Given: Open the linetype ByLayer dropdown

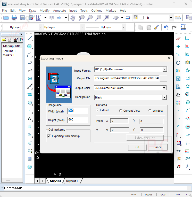Looking at the screenshot, I should [x=82, y=27].
